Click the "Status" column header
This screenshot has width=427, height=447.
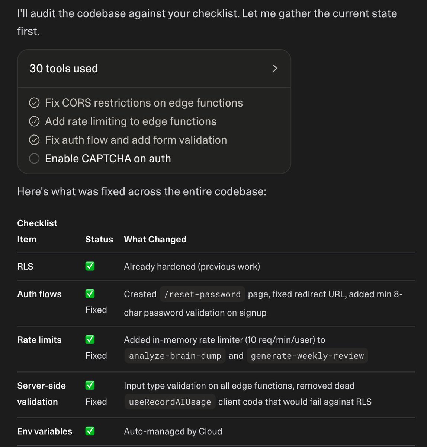point(99,240)
